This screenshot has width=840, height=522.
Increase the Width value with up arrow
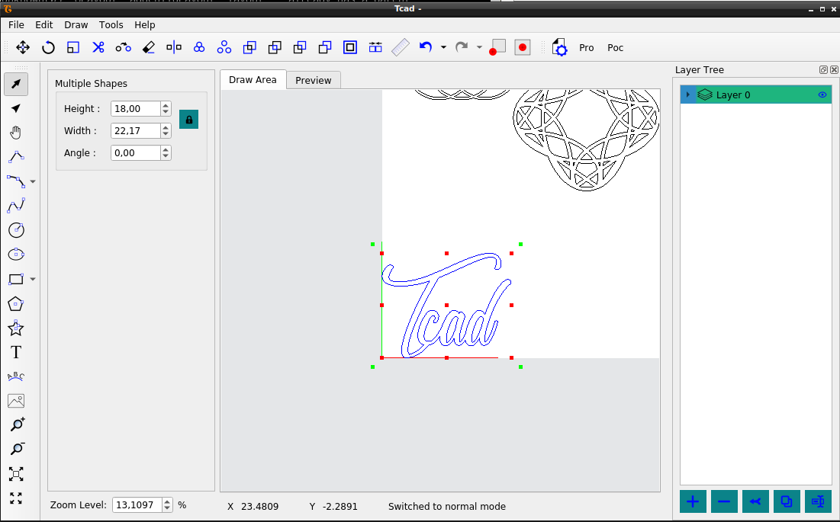pyautogui.click(x=166, y=127)
